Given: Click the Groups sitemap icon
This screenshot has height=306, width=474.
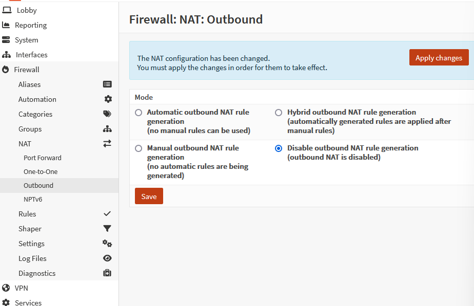Looking at the screenshot, I should pyautogui.click(x=107, y=129).
